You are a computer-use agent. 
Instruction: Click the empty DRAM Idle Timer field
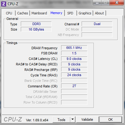pos(74,91)
